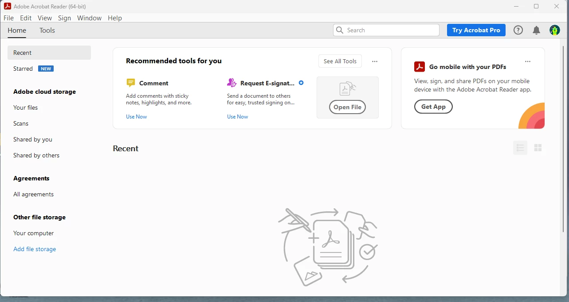Open the Help menu
Screen dimensions: 569x302
(115, 18)
